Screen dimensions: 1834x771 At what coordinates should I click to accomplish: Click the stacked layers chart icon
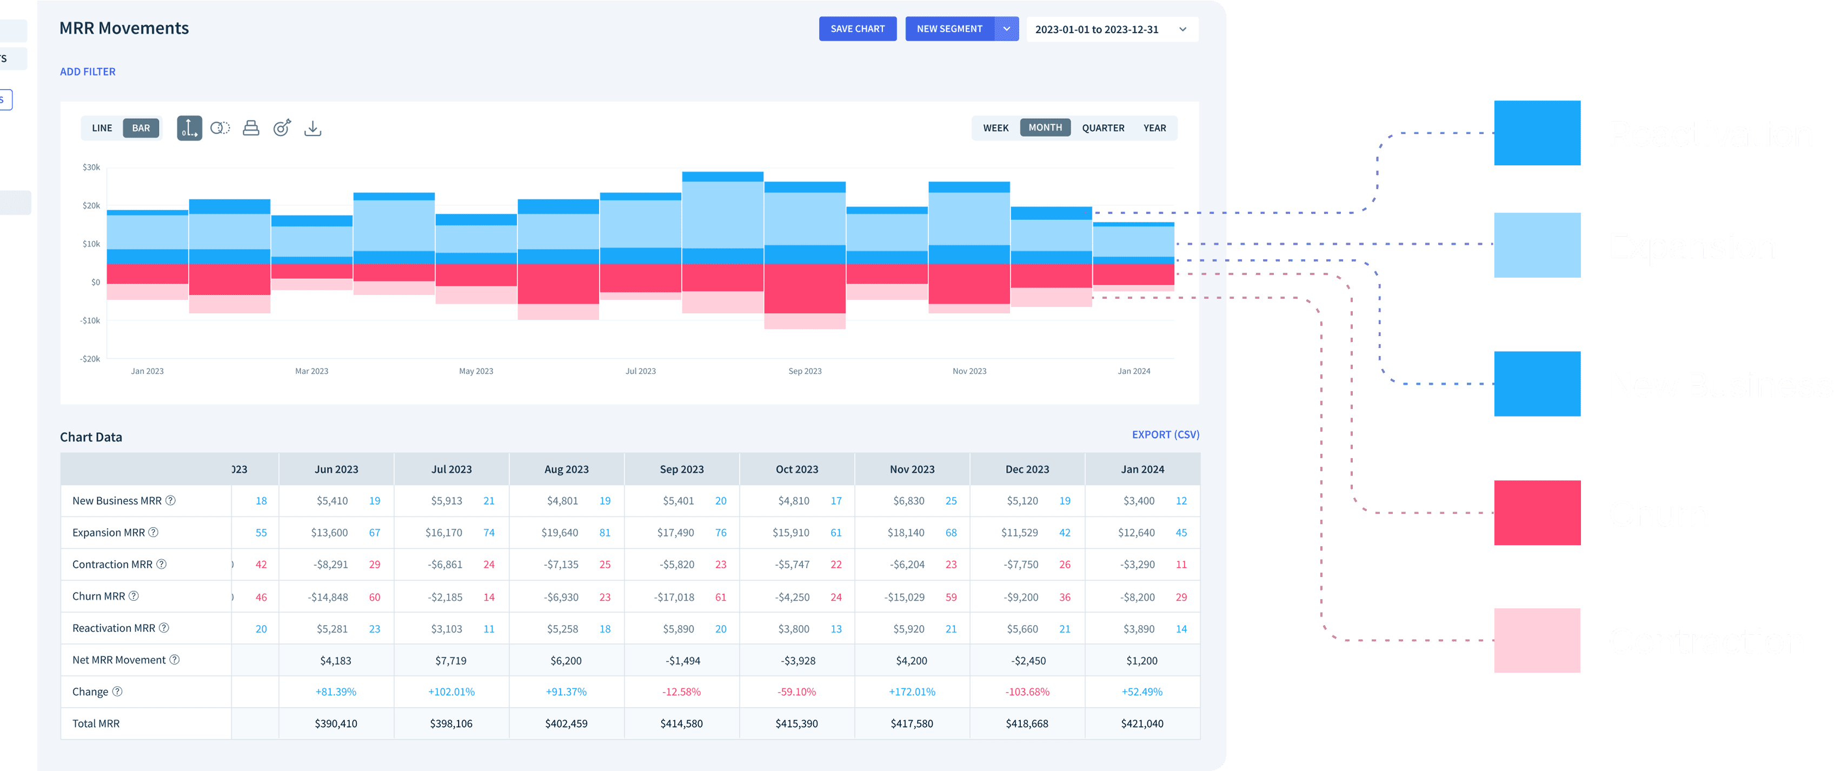pyautogui.click(x=251, y=128)
